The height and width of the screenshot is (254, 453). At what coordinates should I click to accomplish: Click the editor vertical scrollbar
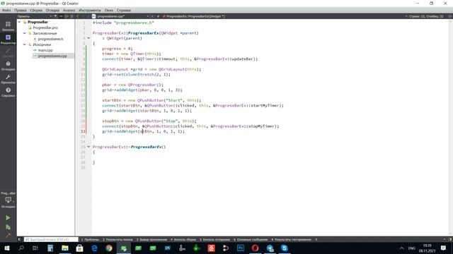[450, 127]
